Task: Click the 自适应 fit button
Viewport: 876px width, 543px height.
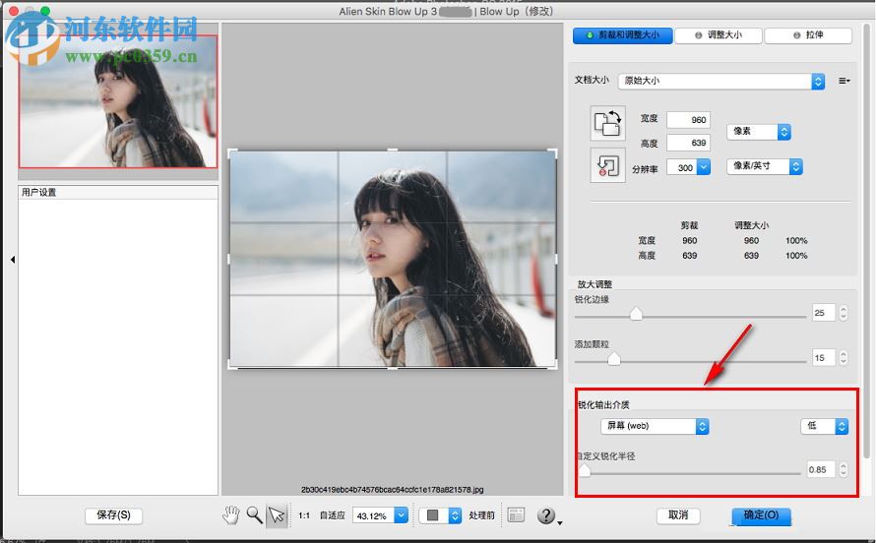Action: 332,515
